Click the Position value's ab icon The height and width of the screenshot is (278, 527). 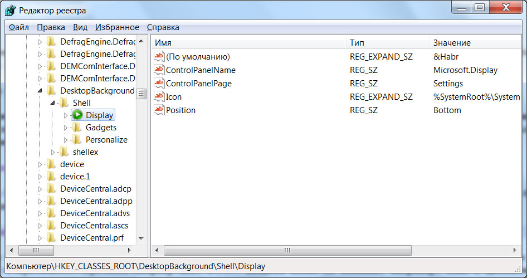159,110
